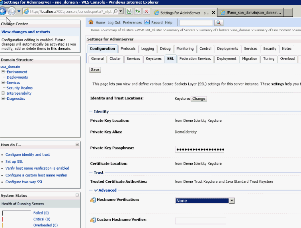301x228 pixels.
Task: Open the recent pages dropdown arrow
Action: (19, 11)
